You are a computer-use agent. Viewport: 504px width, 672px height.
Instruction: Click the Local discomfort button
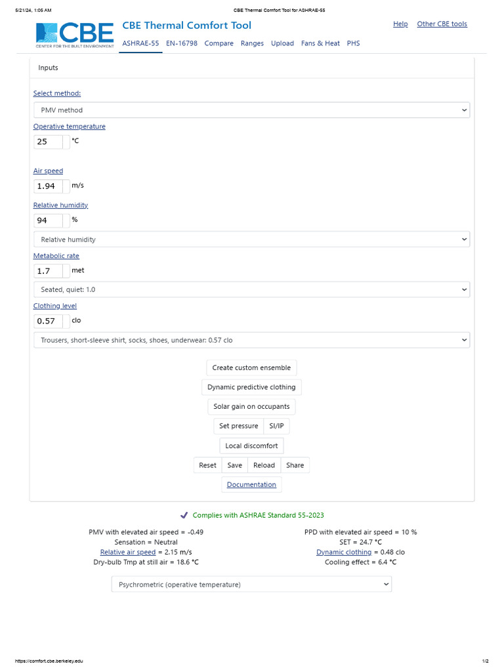(x=251, y=446)
